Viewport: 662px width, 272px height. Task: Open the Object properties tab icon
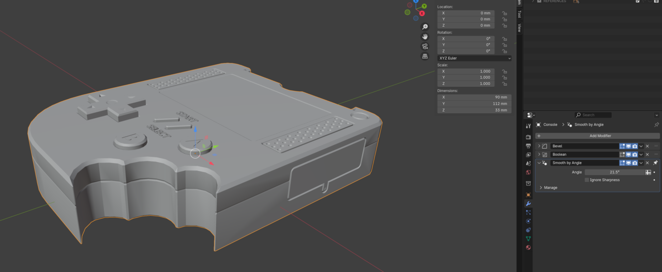pyautogui.click(x=528, y=195)
